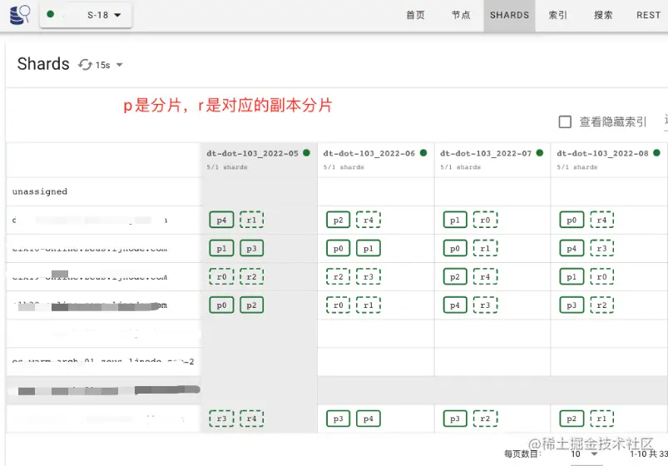Viewport: 668px width, 466px height.
Task: Pick replica shard r3 in the 2022-07 index
Action: (485, 305)
